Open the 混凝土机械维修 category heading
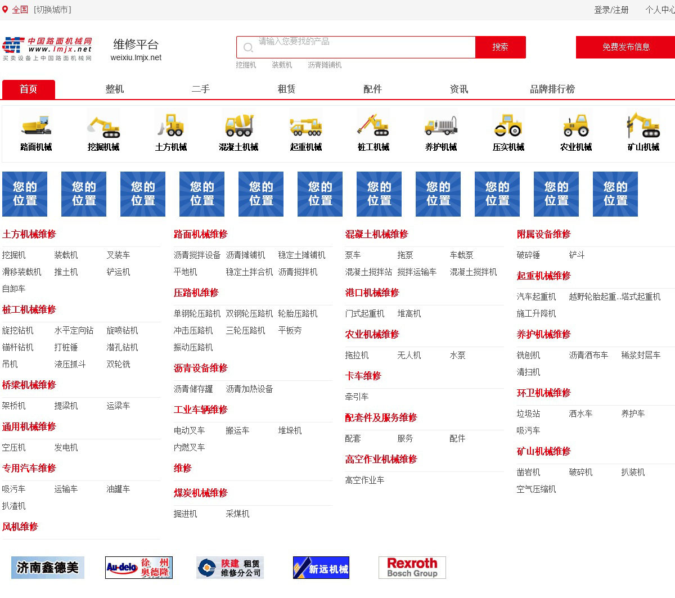 377,235
